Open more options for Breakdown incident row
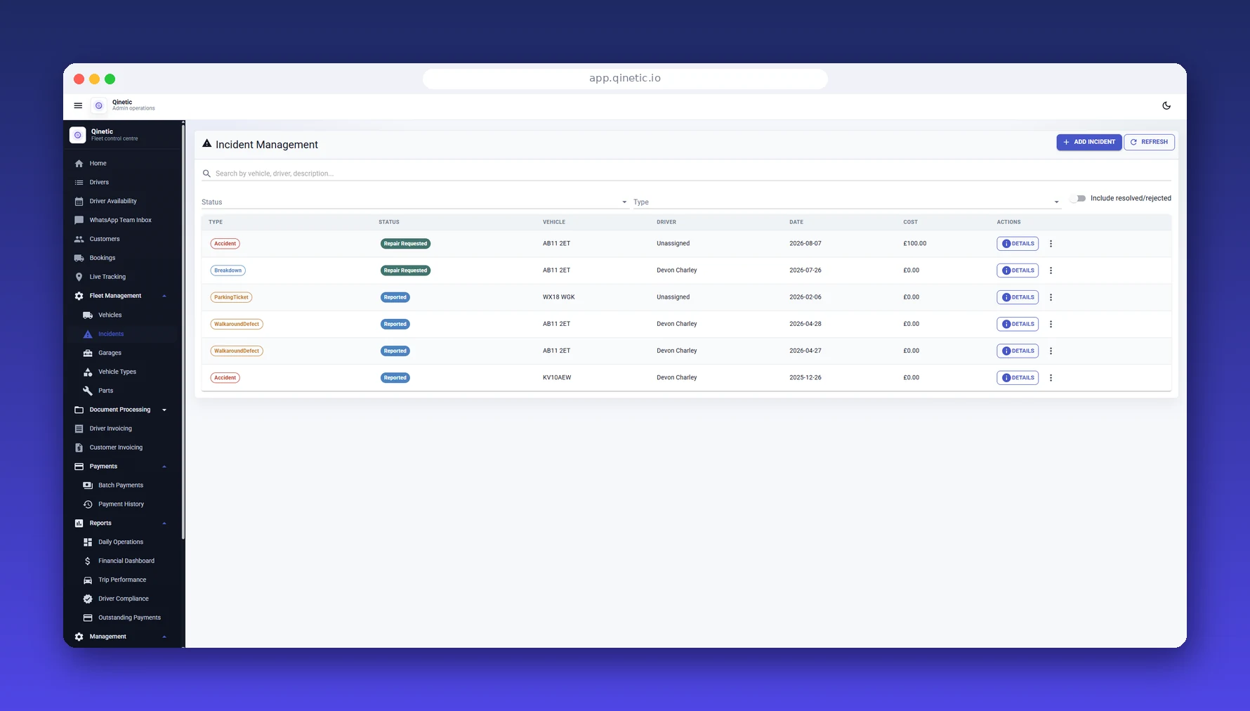Viewport: 1250px width, 711px height. click(x=1051, y=270)
